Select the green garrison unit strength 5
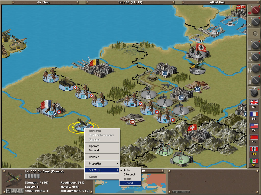This screenshot has width=261, height=195. pyautogui.click(x=181, y=158)
